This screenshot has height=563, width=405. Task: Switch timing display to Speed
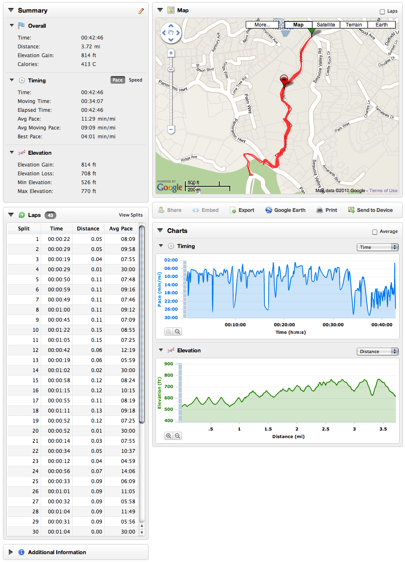coord(135,80)
